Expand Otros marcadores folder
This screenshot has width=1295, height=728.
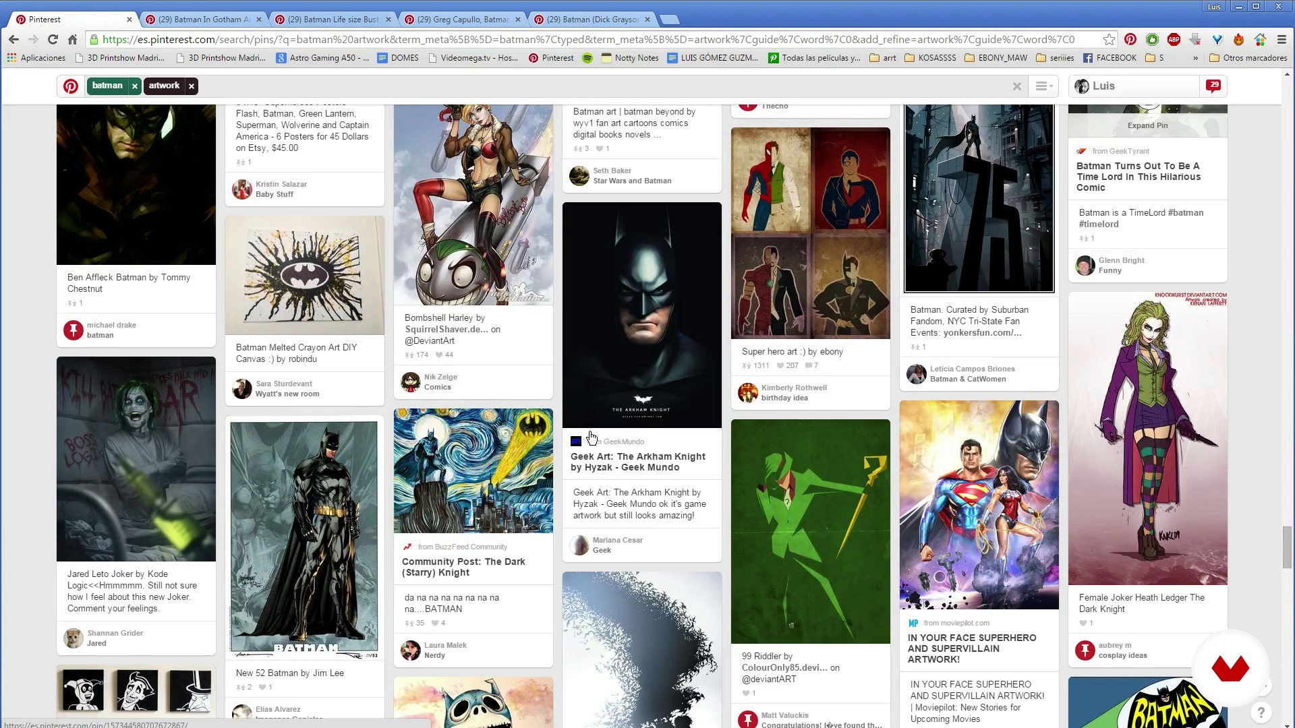click(1248, 58)
